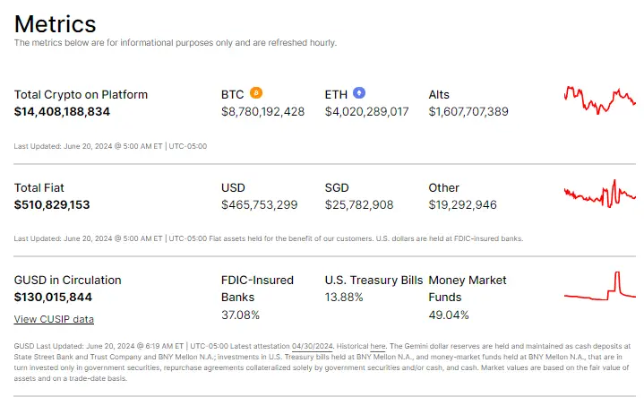Click the BTC value $8,780,192,428
The width and height of the screenshot is (644, 406).
(x=262, y=112)
